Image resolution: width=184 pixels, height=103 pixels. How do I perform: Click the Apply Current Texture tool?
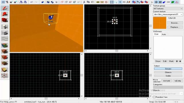tap(5, 51)
